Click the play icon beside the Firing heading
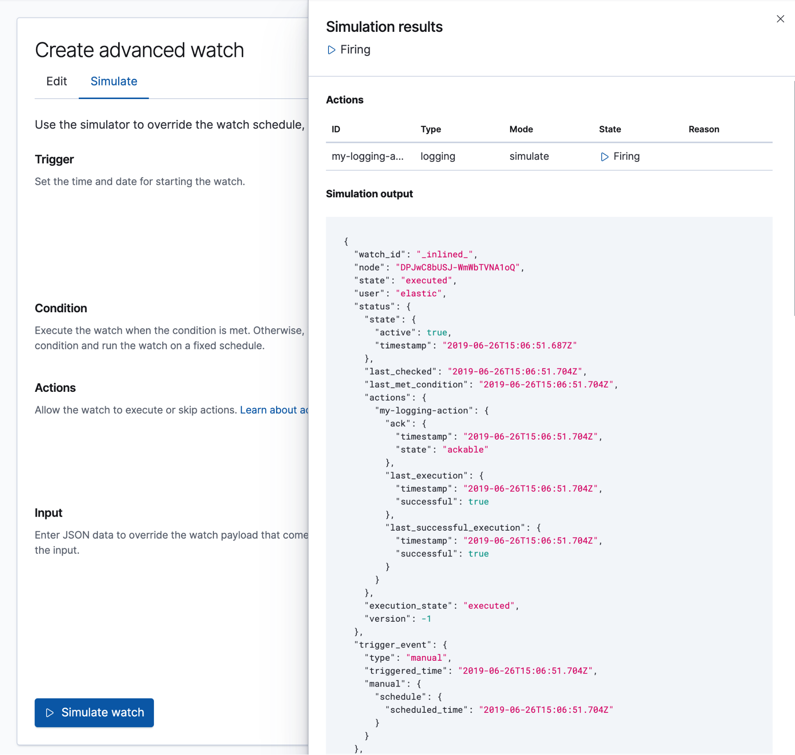Screen dimensions: 795x755 tap(332, 50)
